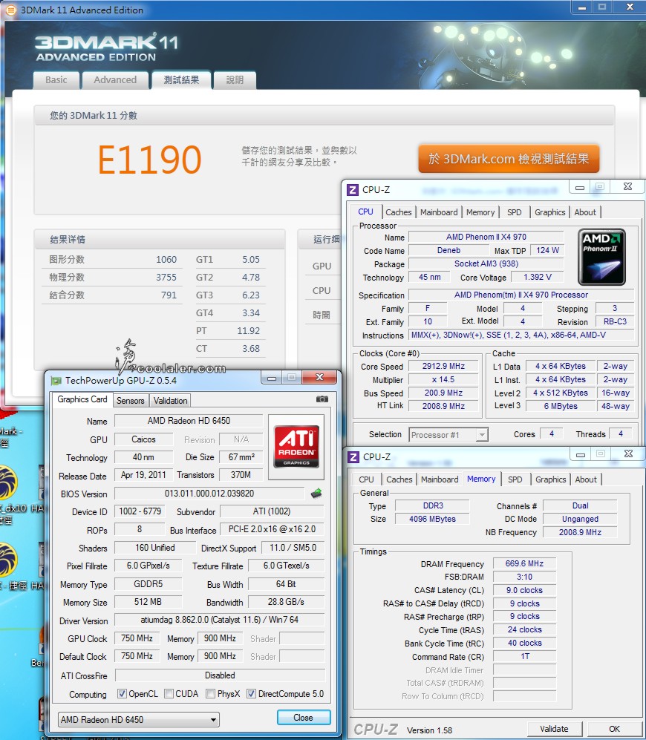Open CPU tab in bottom CPU-Z window
This screenshot has height=740, width=646.
366,479
